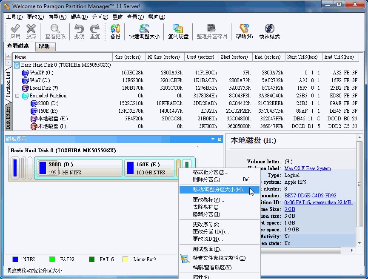Click the 重复 (Redo) arrow icon
Image resolution: width=368 pixels, height=279 pixels.
(95, 28)
